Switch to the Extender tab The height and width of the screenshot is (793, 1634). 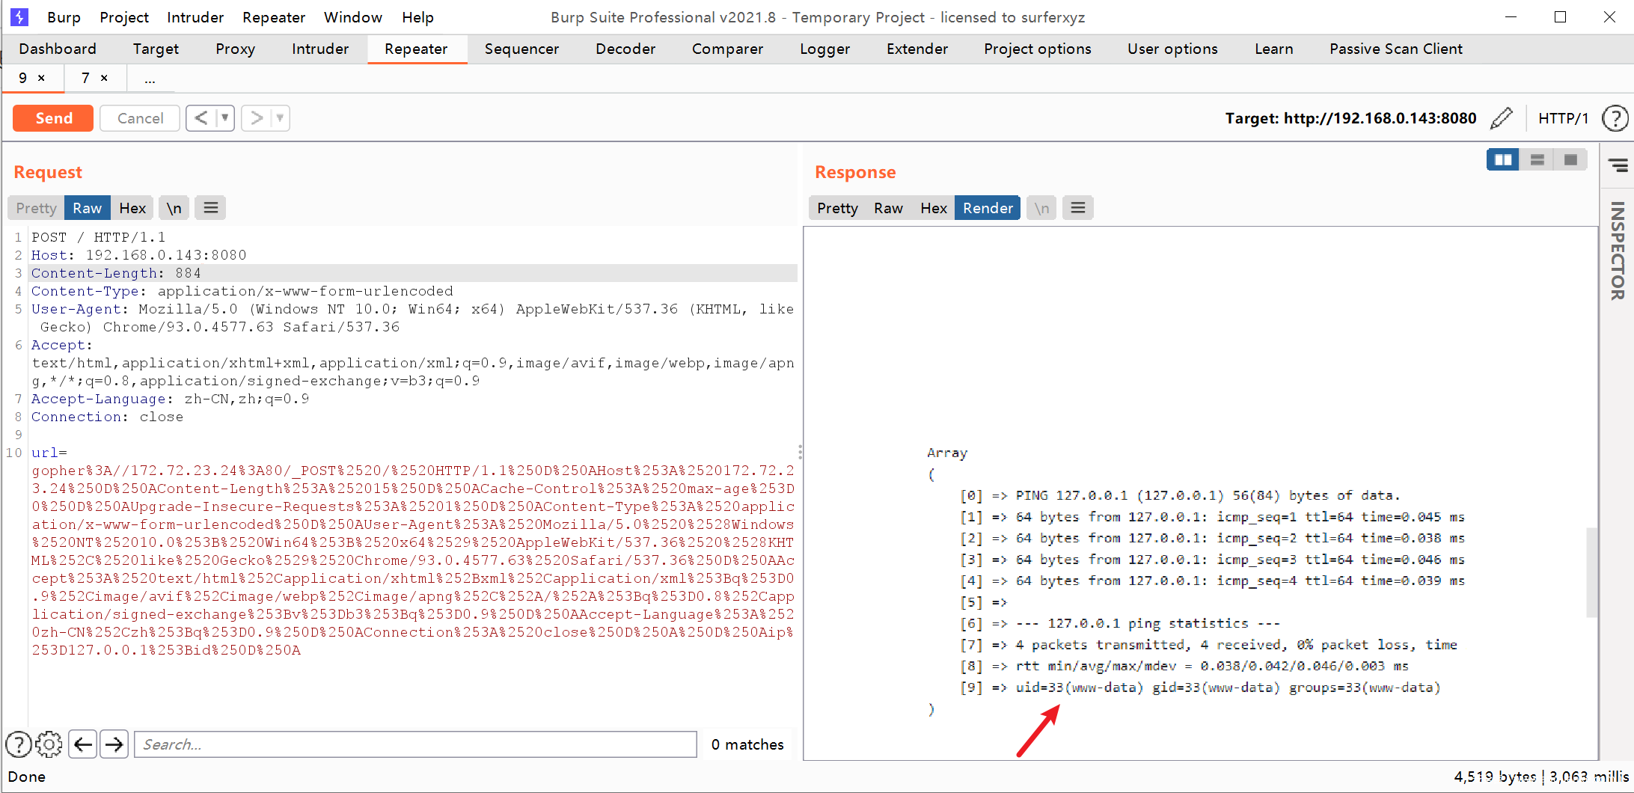coord(917,49)
